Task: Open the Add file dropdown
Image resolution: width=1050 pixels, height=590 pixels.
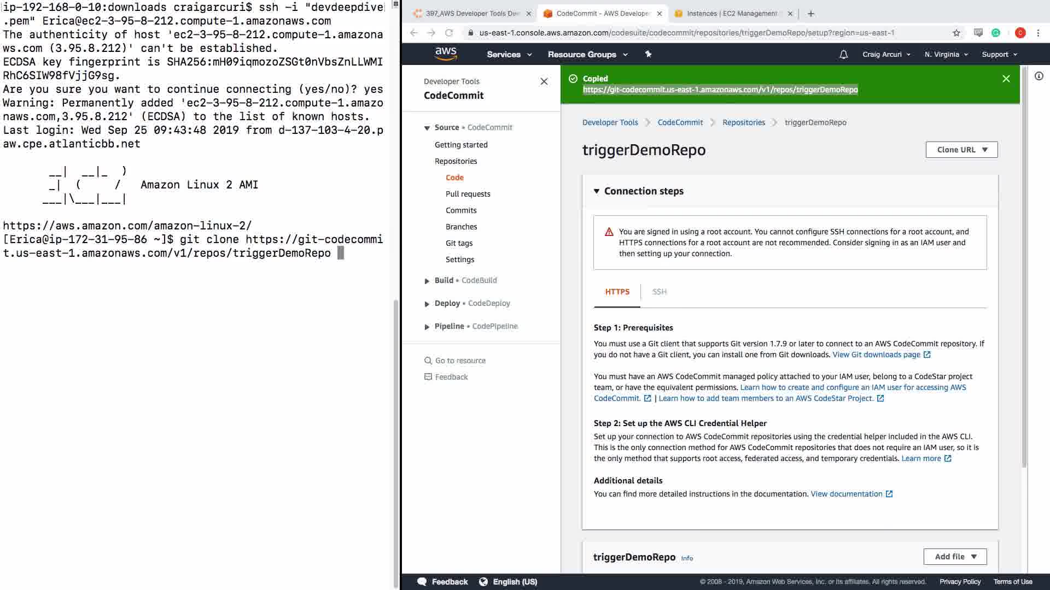Action: pyautogui.click(x=955, y=557)
